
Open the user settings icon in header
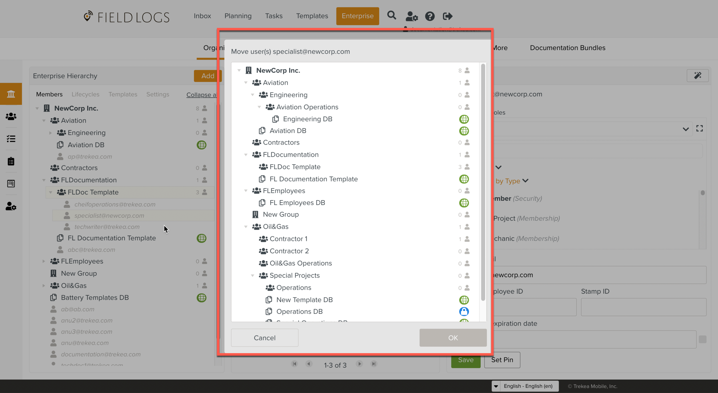pos(412,16)
